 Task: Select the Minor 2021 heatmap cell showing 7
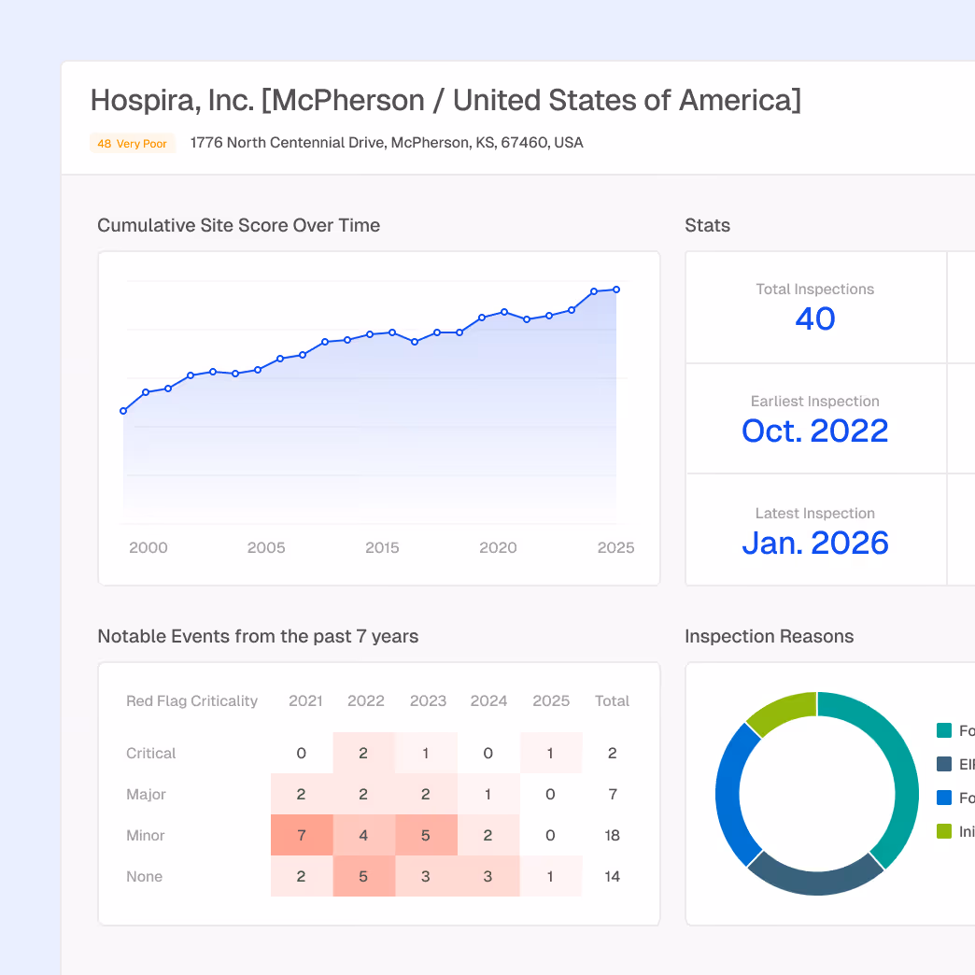click(302, 835)
